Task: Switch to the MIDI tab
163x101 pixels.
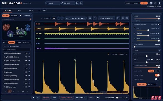Action: (31, 10)
